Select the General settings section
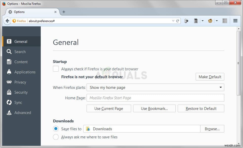 pos(21,41)
